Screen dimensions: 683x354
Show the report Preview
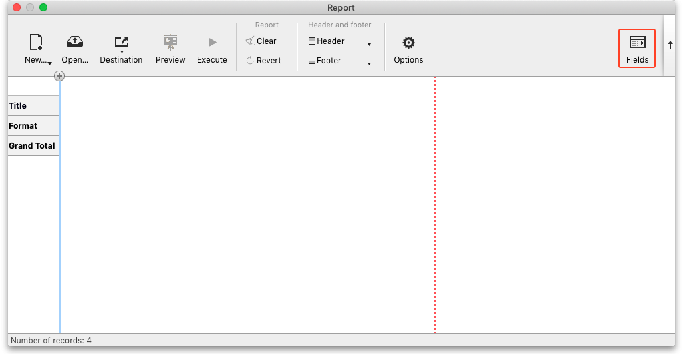(170, 43)
